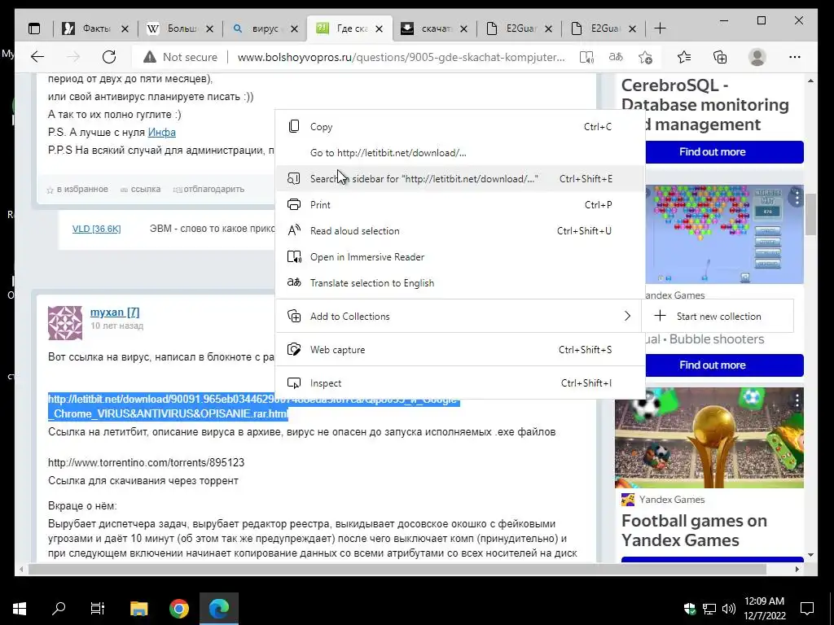Click the horizontal page scrollbar
The height and width of the screenshot is (625, 834).
point(397,569)
